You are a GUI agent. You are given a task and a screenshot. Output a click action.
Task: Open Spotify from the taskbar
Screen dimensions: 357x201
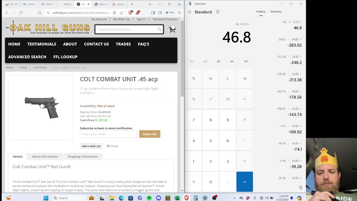tap(149, 198)
